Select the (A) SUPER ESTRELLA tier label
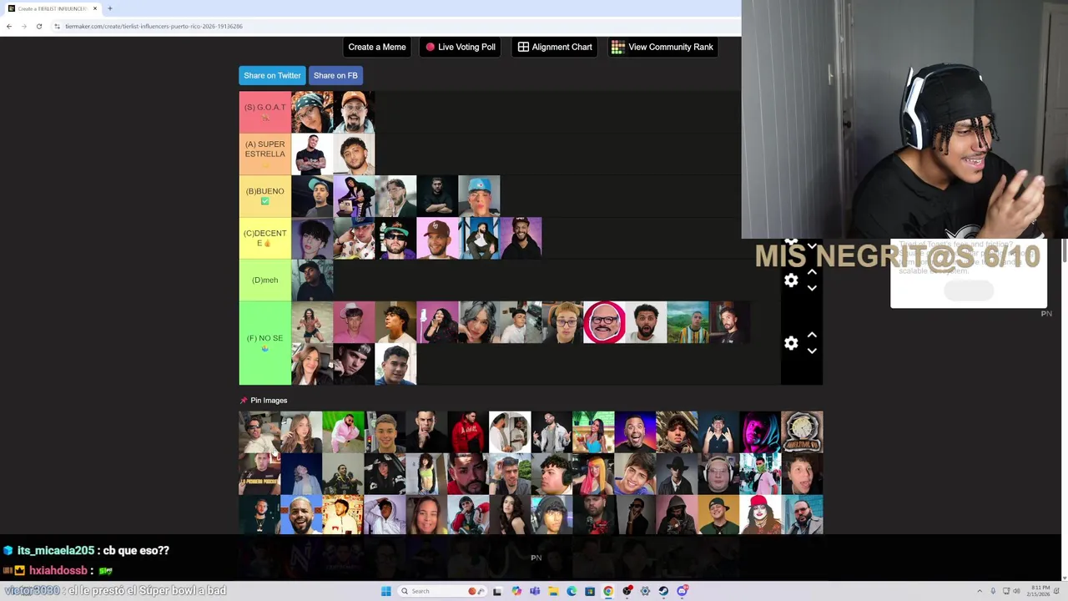The image size is (1068, 601). coord(264,154)
